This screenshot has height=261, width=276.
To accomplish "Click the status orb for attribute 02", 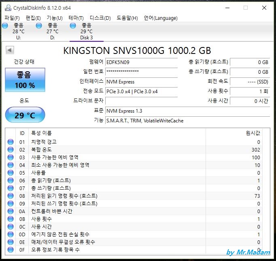I will click(x=11, y=150).
